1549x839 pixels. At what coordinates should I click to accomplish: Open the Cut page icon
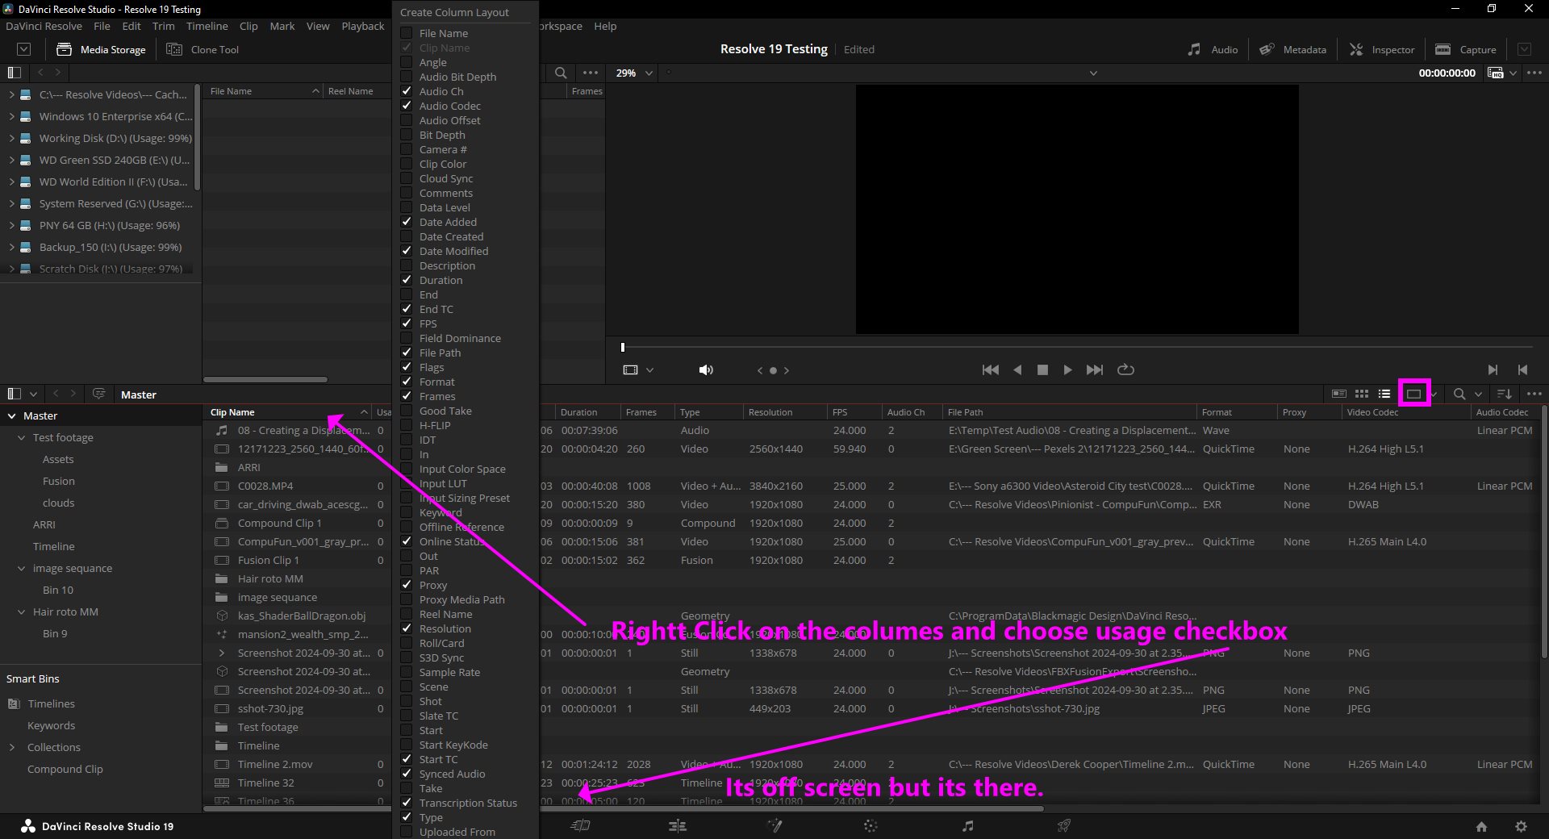tap(581, 825)
